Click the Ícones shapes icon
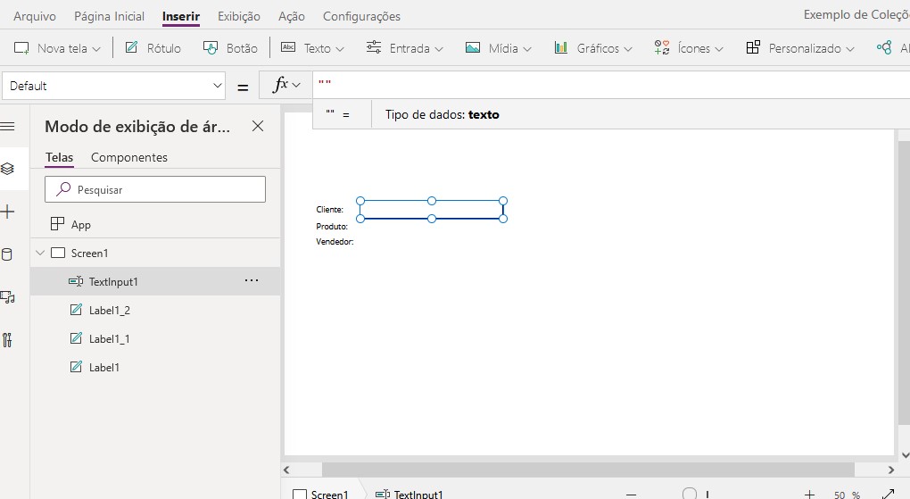 click(662, 47)
